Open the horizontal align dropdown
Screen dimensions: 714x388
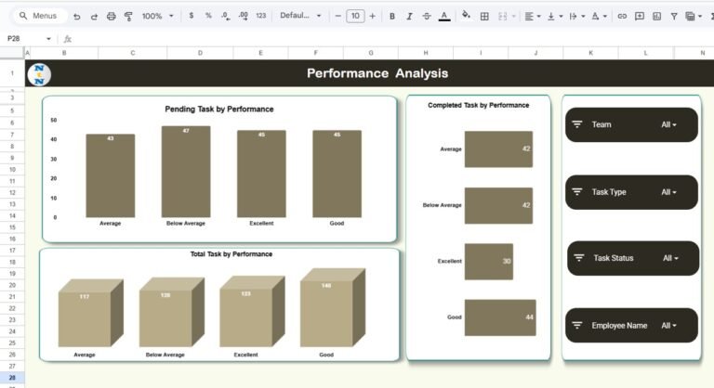point(532,17)
